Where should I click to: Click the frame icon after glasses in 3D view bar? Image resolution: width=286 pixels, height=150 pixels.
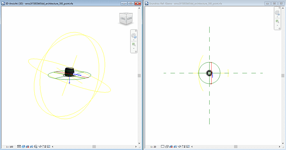(44, 147)
